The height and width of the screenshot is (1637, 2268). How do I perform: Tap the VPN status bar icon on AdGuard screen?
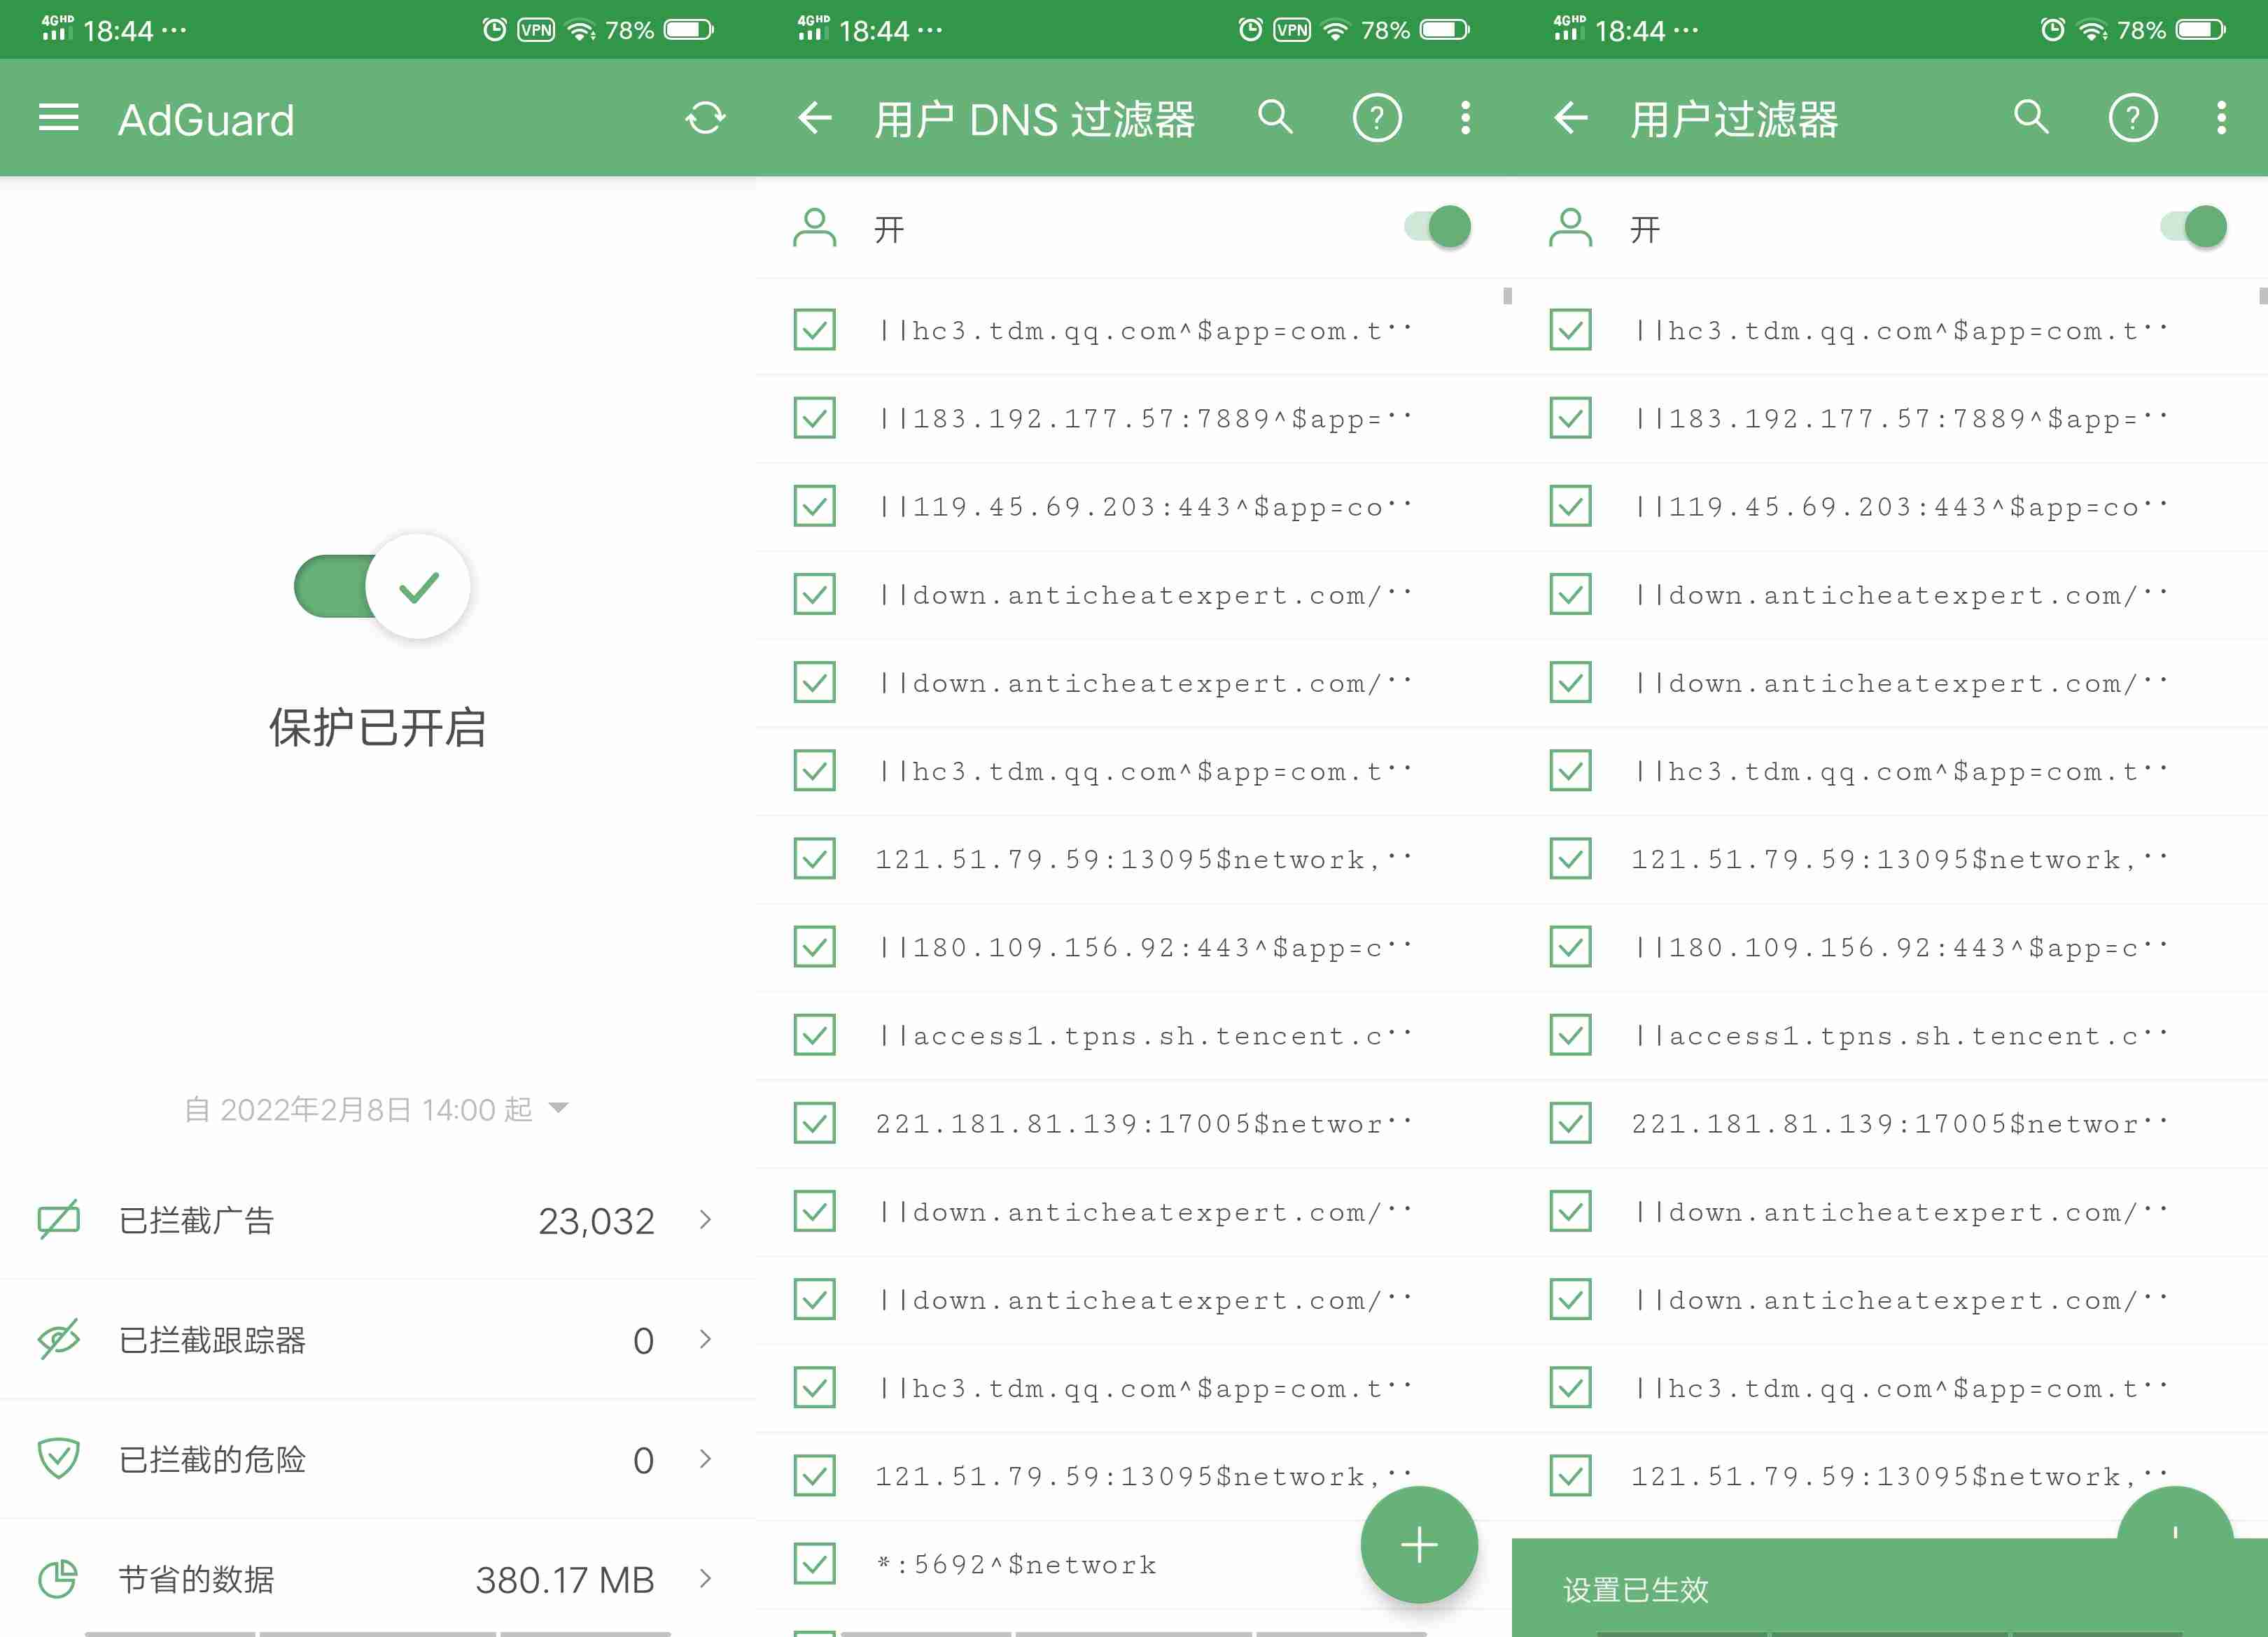(x=536, y=30)
